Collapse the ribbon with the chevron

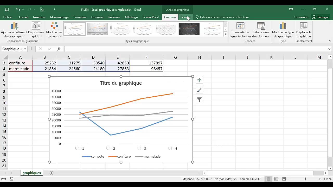(330, 41)
